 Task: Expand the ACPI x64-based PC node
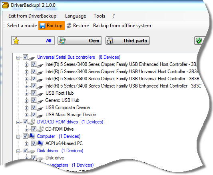(x=26, y=144)
